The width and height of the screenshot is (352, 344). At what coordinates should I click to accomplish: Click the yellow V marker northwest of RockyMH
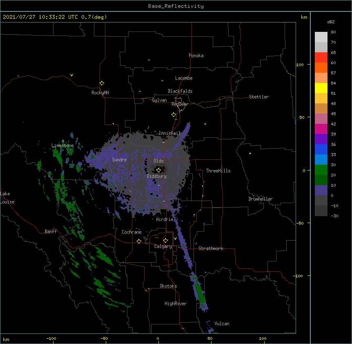tap(71, 75)
